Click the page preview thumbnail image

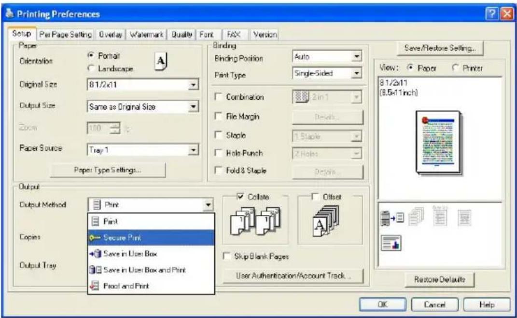pos(439,142)
